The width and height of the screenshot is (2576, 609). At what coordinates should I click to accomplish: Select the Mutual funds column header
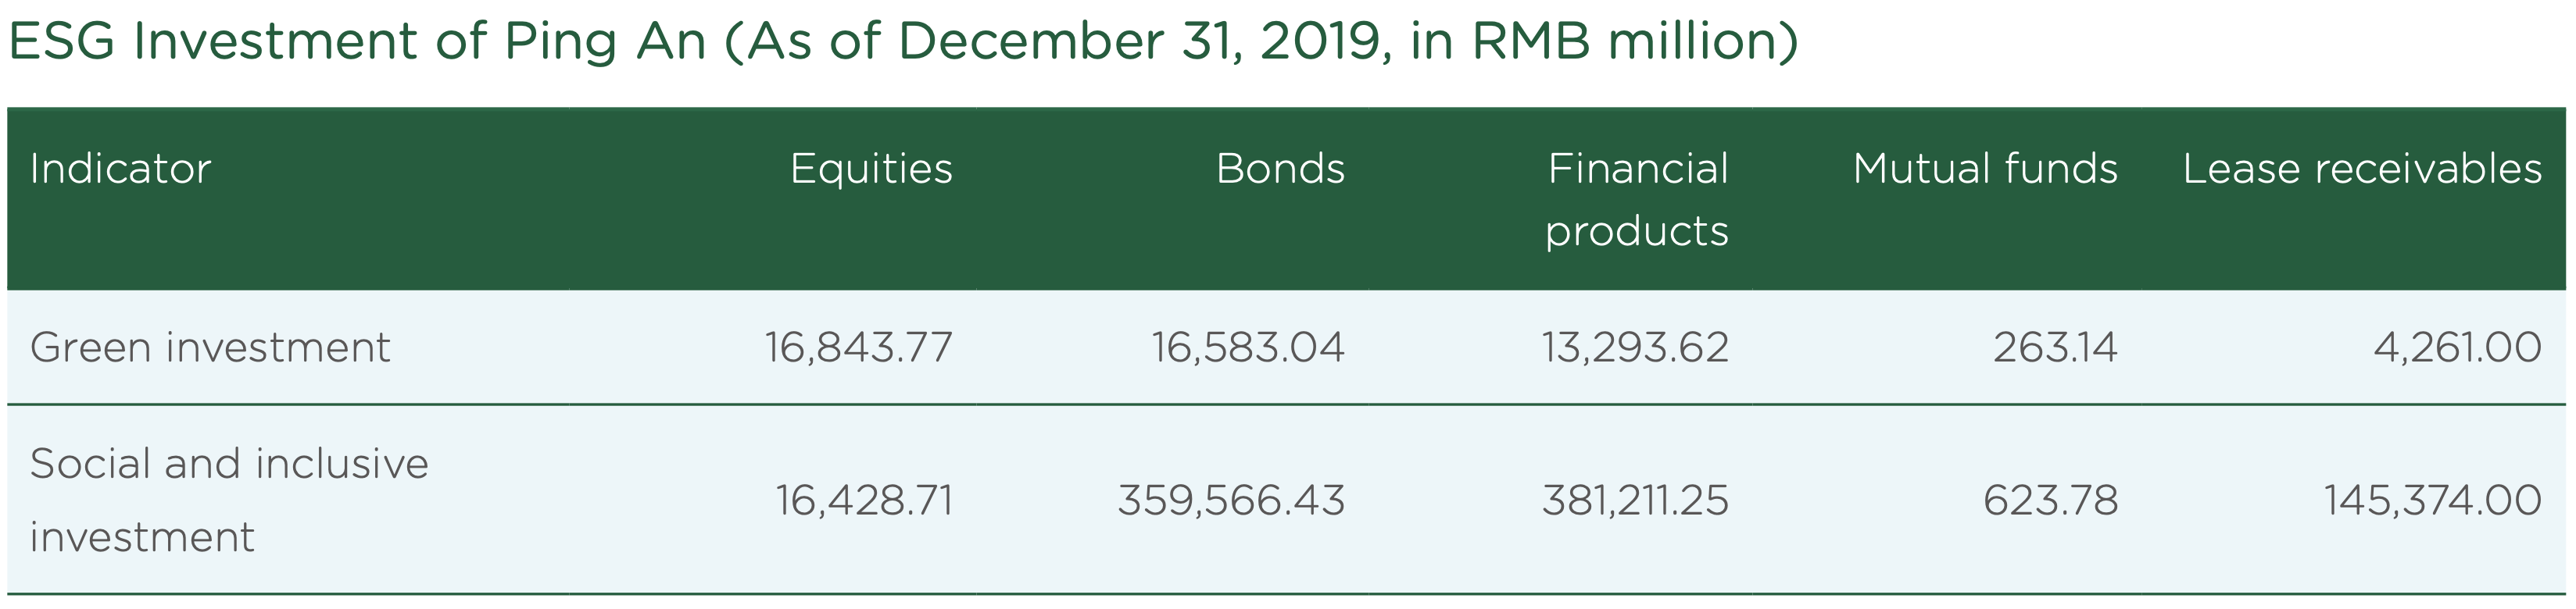point(1985,169)
